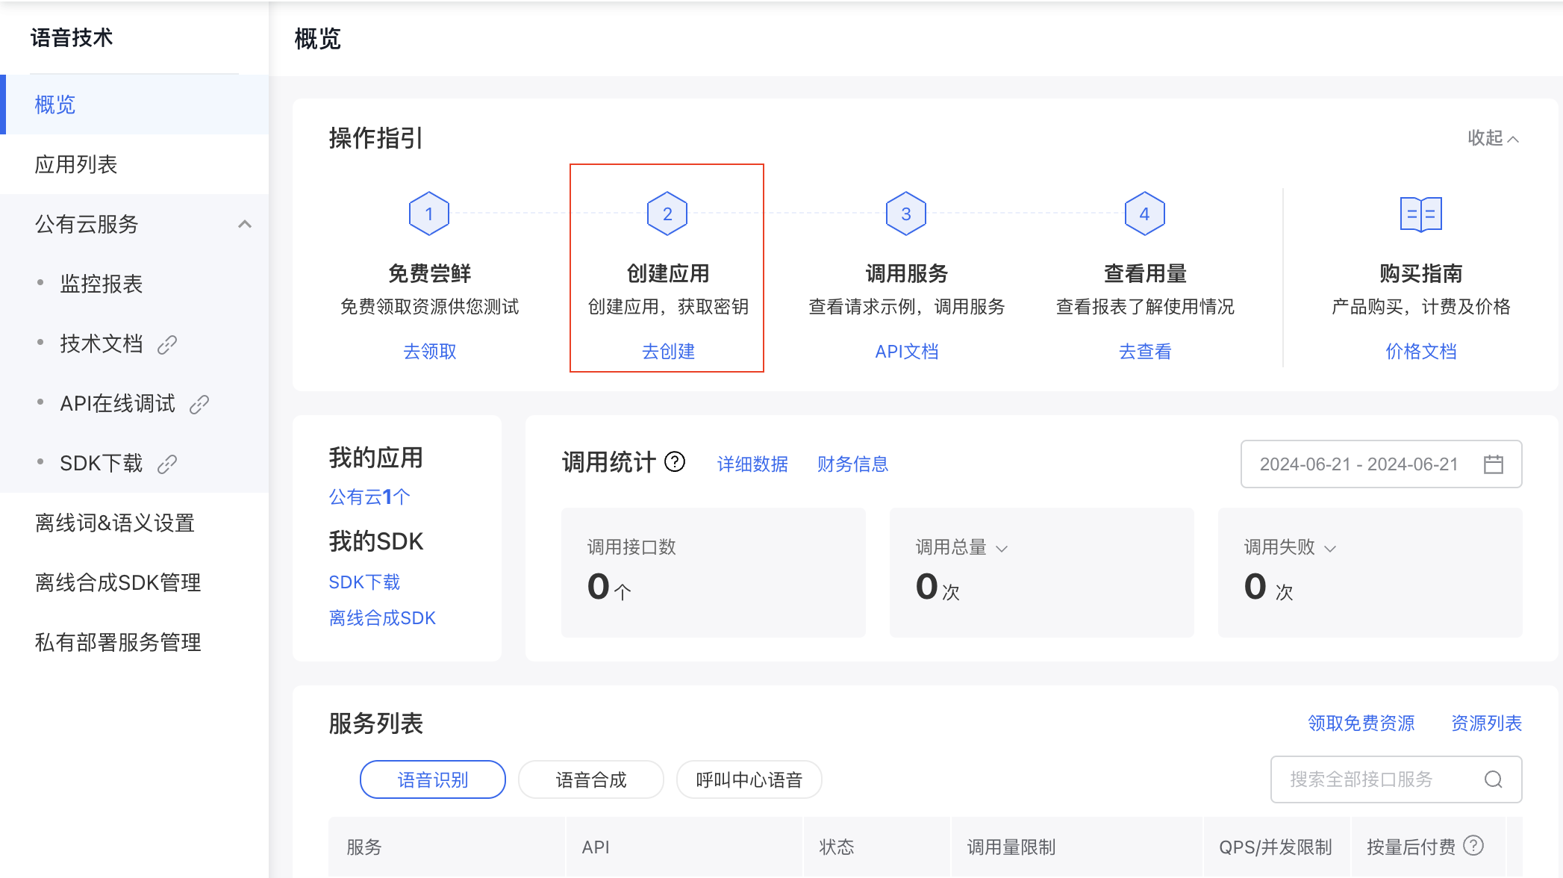Viewport: 1563px width, 878px height.
Task: Click the 免费尝鲜 step title
Action: [x=429, y=273]
